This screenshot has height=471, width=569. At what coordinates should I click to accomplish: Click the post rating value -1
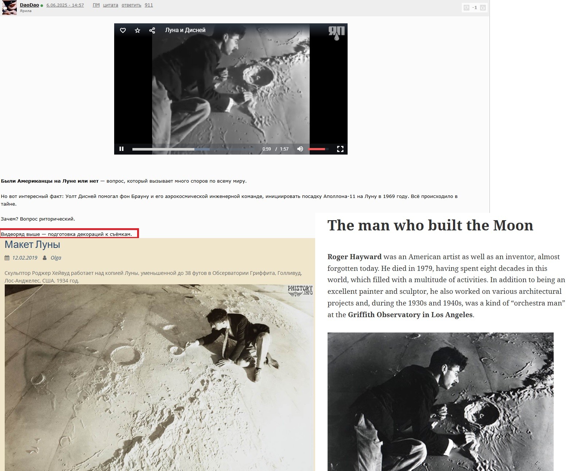pyautogui.click(x=475, y=7)
